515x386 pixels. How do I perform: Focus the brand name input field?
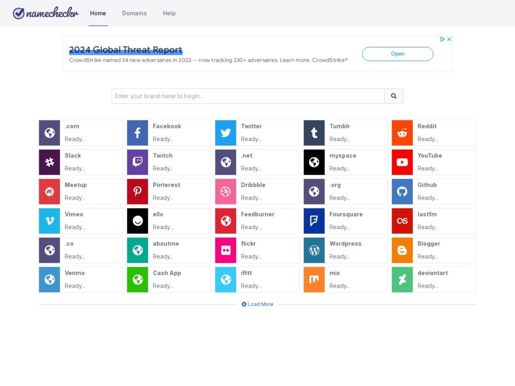click(x=248, y=96)
